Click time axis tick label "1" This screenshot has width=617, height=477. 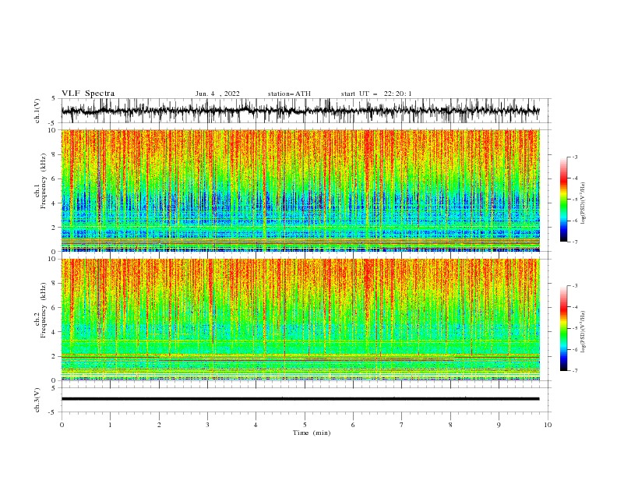click(110, 425)
